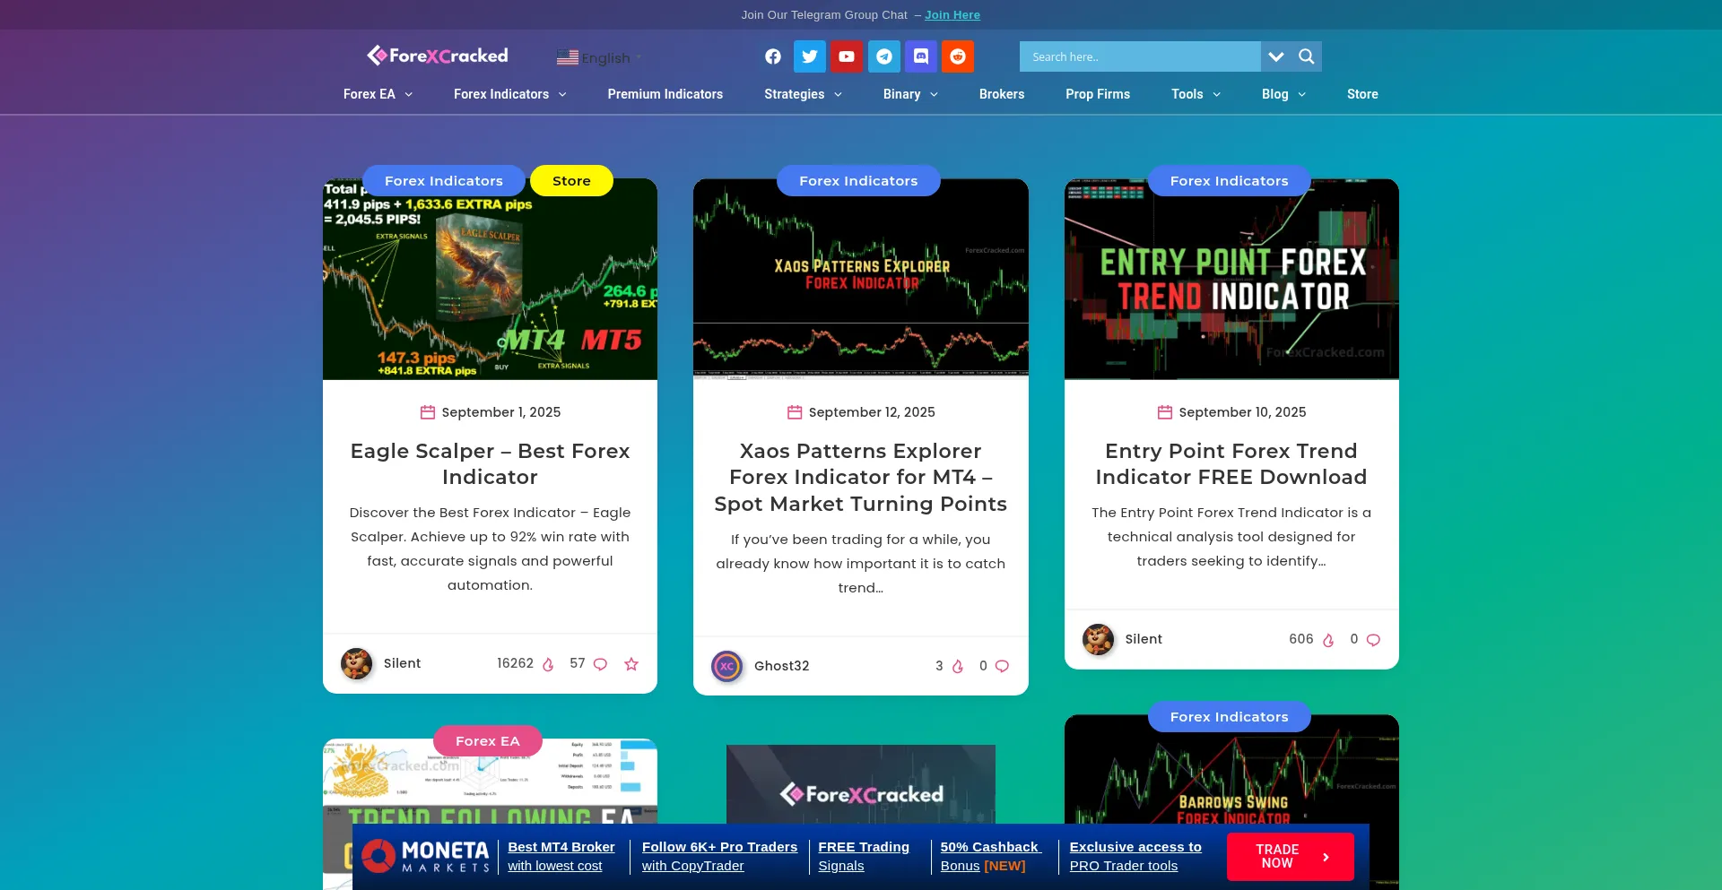This screenshot has height=890, width=1722.
Task: Open 'Eagle Scalper – Best Forex Indicator' title
Action: [x=490, y=464]
